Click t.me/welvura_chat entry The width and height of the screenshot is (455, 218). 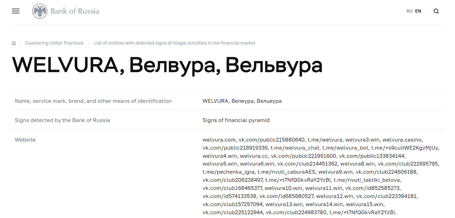(295, 148)
